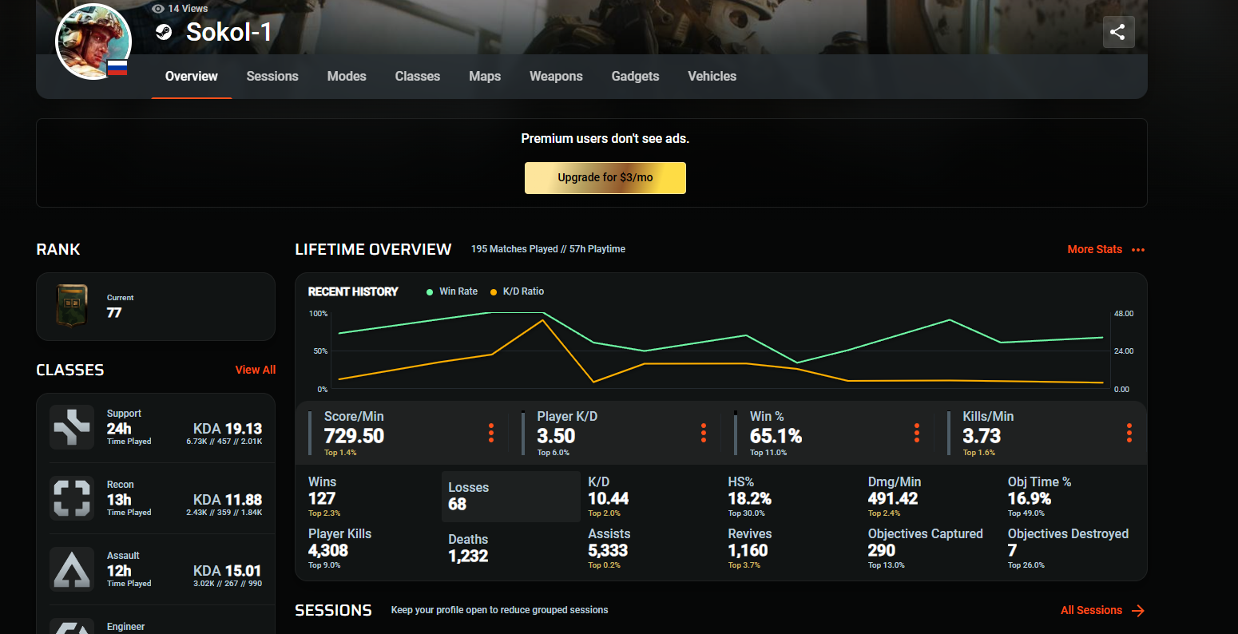1238x634 pixels.
Task: Toggle the Win Rate chart legend
Action: coord(452,291)
